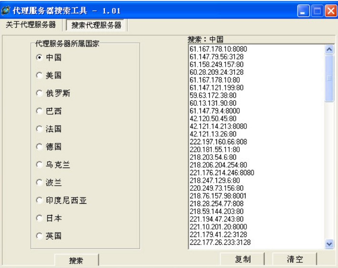Select proxy entry 221.10.201.20:8000
The image size is (338, 268).
pos(218,227)
